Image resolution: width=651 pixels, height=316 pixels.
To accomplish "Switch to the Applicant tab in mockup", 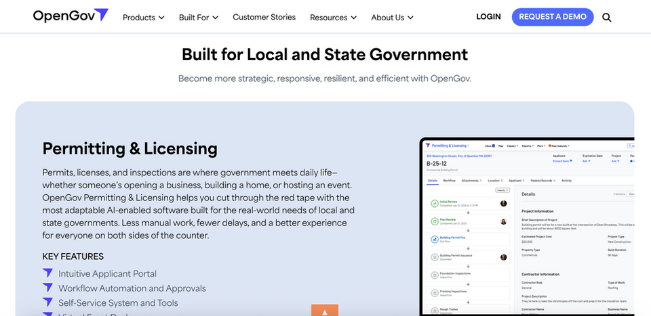I will (517, 181).
